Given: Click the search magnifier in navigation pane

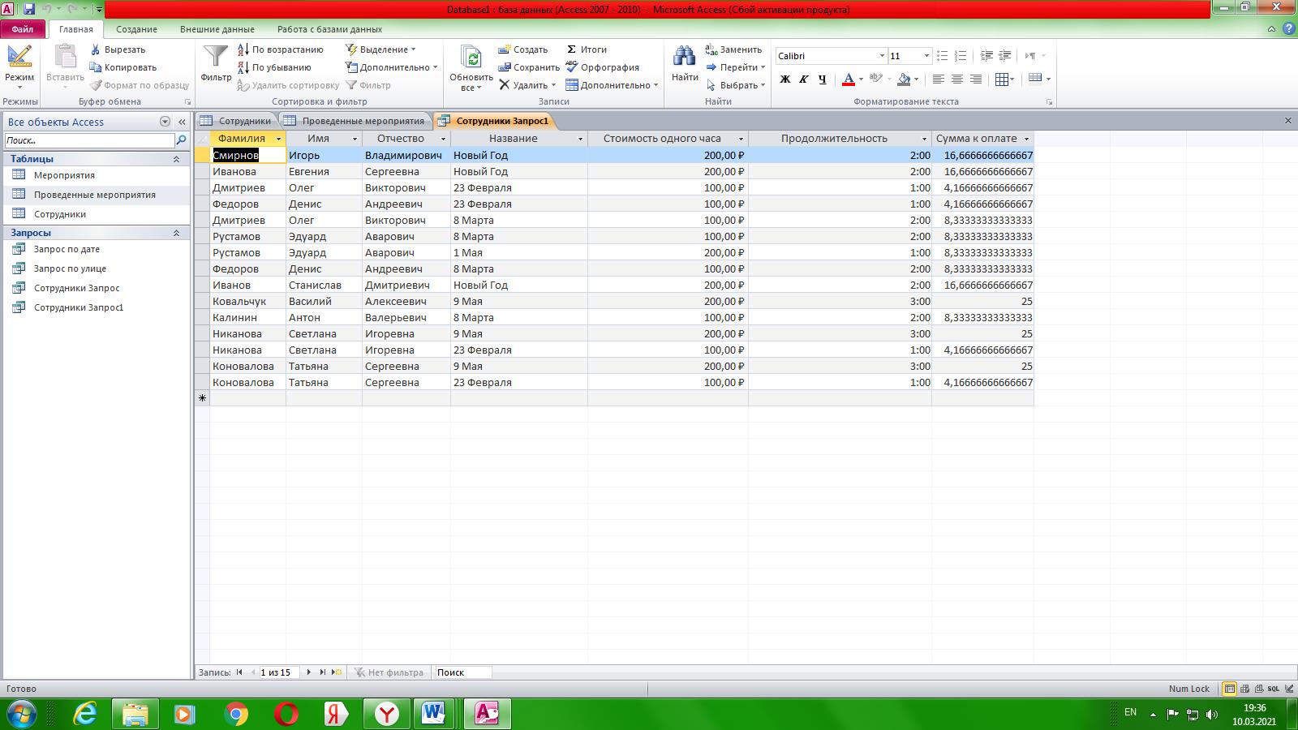Looking at the screenshot, I should pyautogui.click(x=182, y=140).
